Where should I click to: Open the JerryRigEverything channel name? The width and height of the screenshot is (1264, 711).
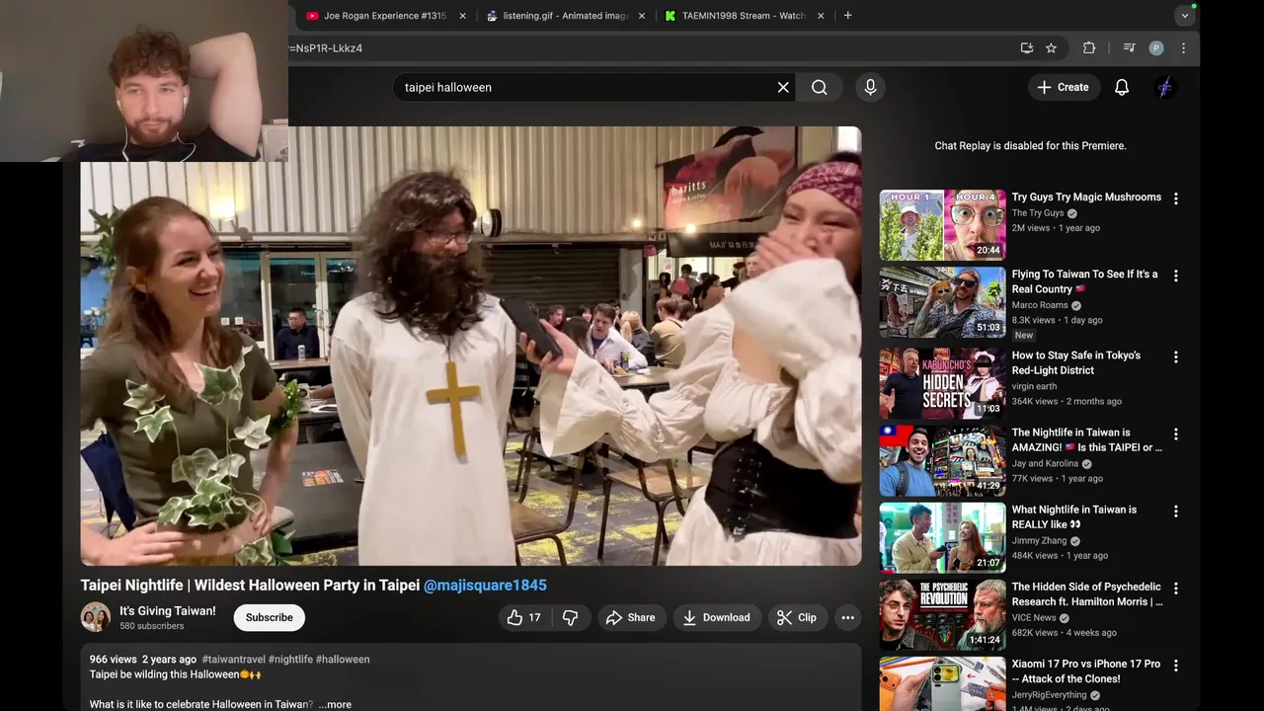pyautogui.click(x=1051, y=694)
